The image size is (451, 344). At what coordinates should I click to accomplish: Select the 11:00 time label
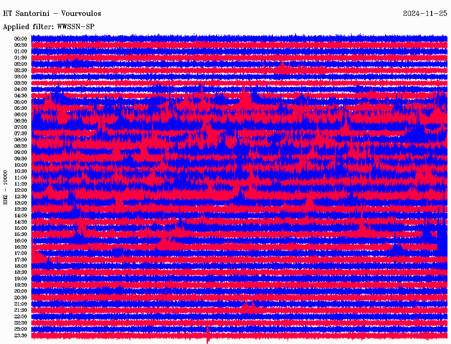point(21,178)
